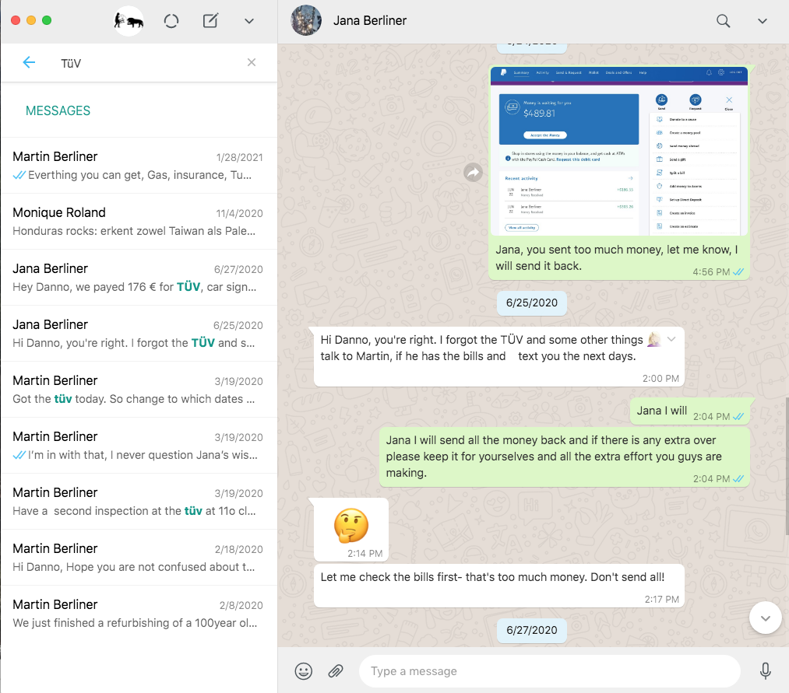Click the small avatar beside the TÜV message
Viewport: 789px width, 693px height.
[654, 340]
